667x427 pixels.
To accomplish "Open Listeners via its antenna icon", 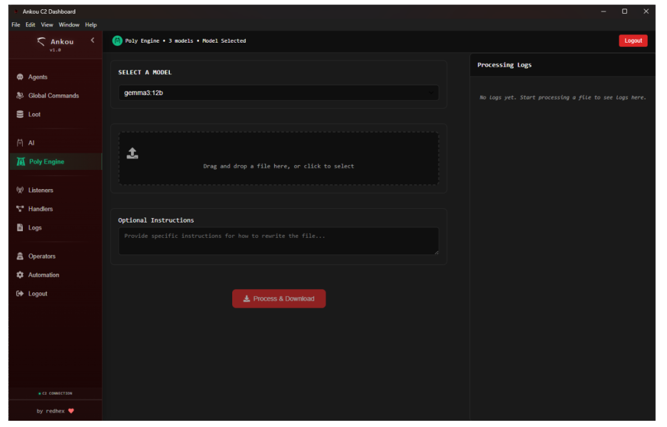I will (x=20, y=190).
